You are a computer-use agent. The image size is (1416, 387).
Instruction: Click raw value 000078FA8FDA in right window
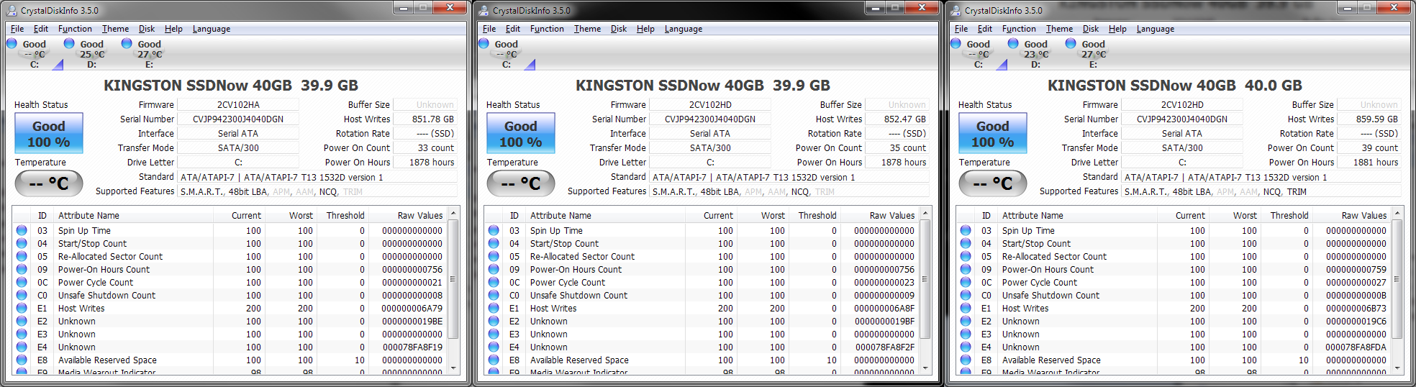(x=1356, y=347)
